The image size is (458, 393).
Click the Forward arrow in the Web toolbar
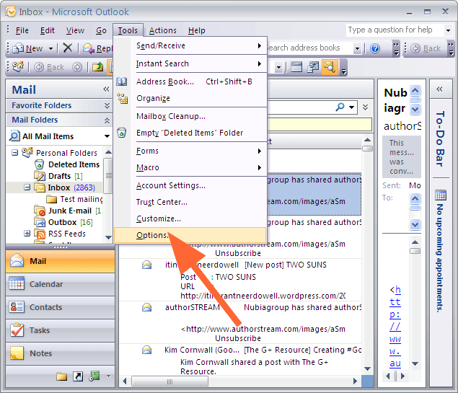coord(77,67)
